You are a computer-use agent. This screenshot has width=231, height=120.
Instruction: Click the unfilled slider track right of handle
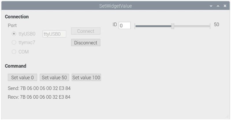click(x=192, y=26)
